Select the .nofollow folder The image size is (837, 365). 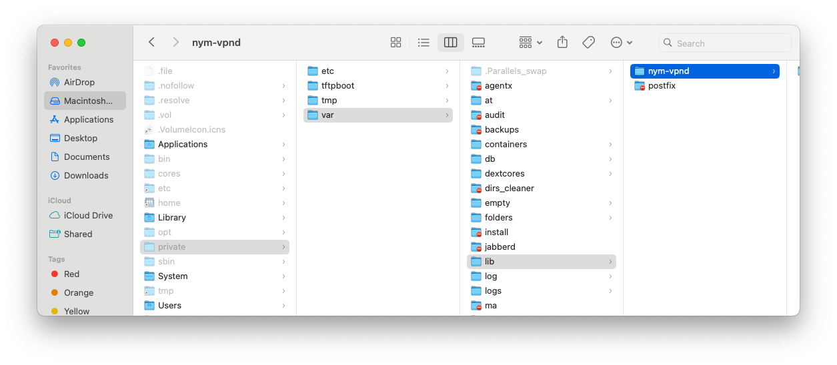point(215,85)
